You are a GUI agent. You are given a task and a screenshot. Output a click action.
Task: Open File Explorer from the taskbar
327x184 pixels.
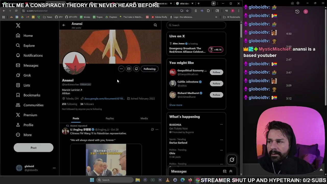[x=138, y=180]
